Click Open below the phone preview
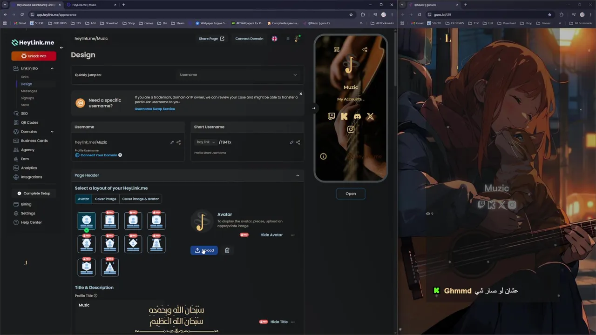Screen dimensions: 596x335 (x=351, y=194)
